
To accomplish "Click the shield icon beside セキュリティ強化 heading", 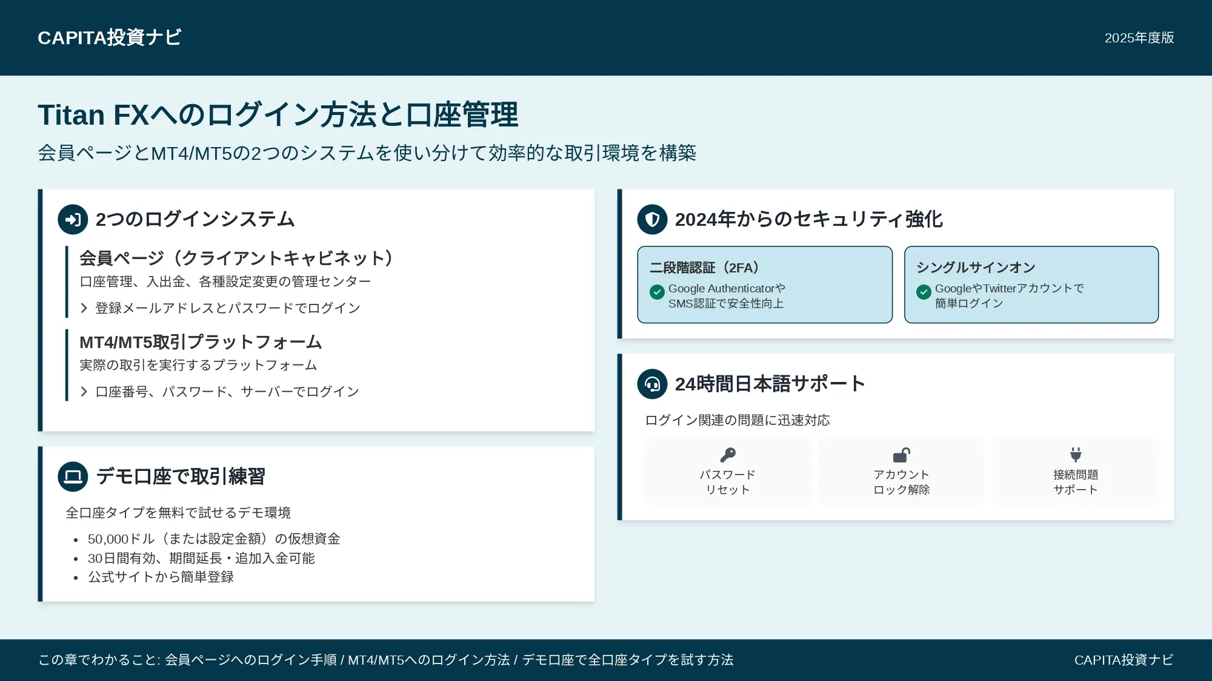I will pyautogui.click(x=652, y=220).
